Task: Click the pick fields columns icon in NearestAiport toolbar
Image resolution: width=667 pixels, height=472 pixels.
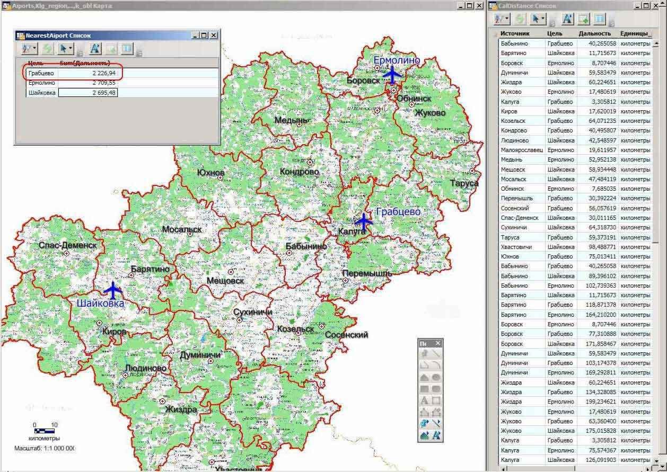Action: tap(127, 49)
